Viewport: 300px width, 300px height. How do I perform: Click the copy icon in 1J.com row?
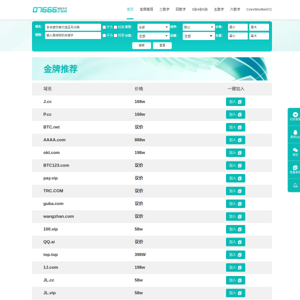[239, 267]
